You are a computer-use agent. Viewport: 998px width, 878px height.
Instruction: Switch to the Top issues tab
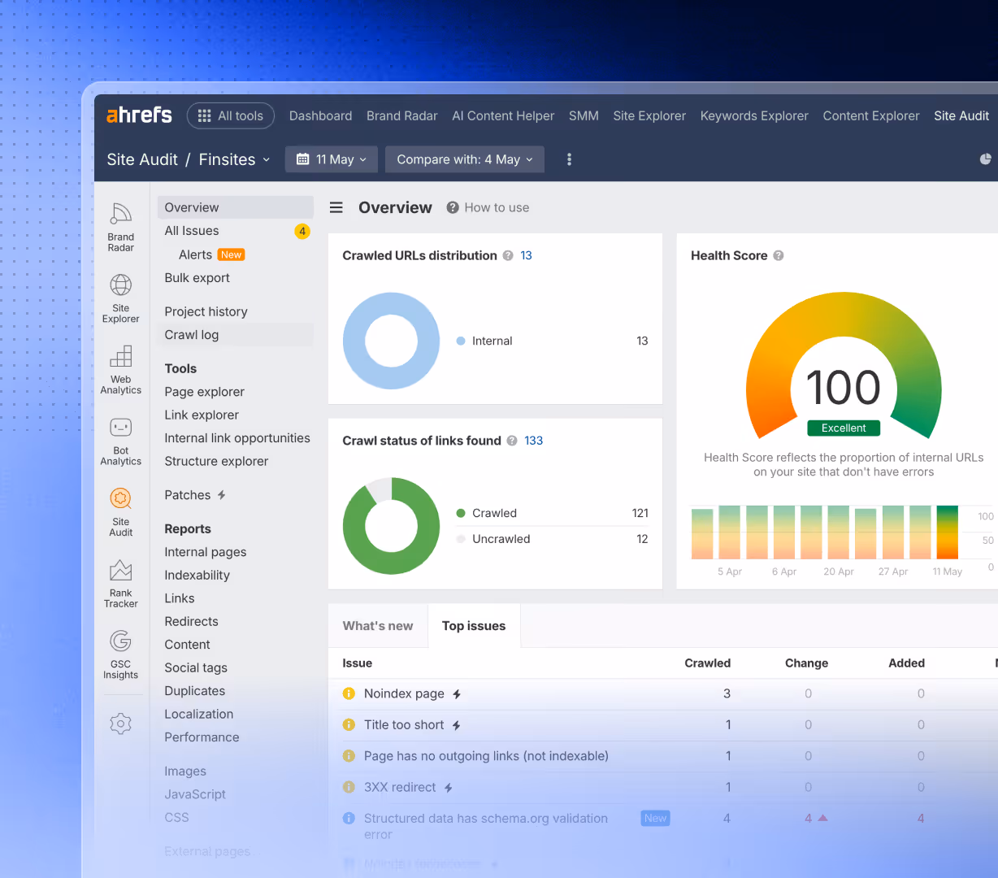[474, 626]
